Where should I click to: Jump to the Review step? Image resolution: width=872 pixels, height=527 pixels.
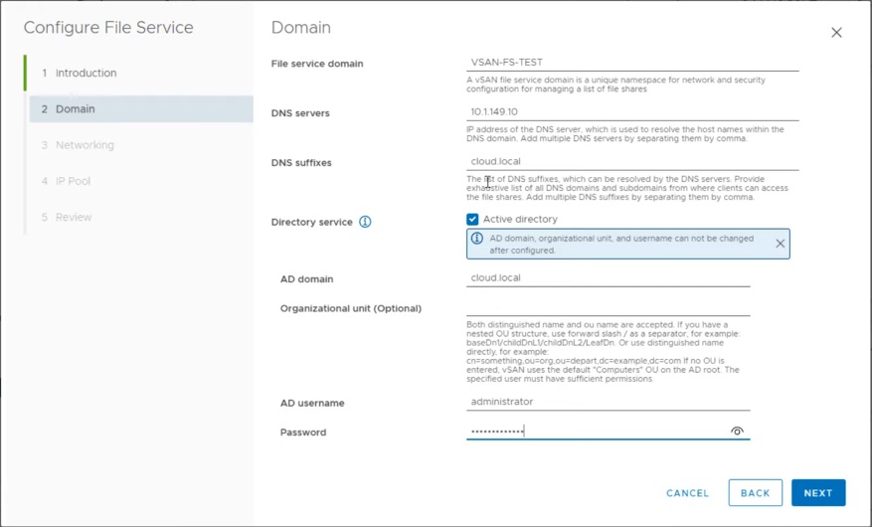pos(73,217)
